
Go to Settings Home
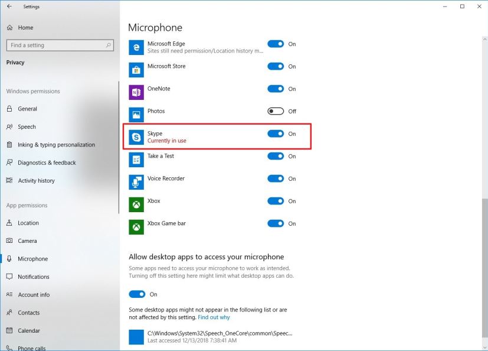[25, 27]
